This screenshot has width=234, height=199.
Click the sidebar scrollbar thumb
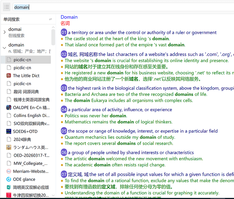coord(53,37)
